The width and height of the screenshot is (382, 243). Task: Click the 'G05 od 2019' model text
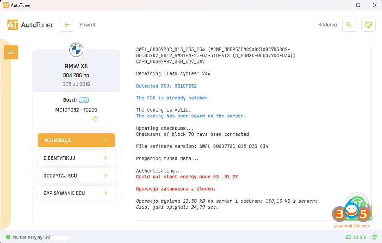pos(76,84)
